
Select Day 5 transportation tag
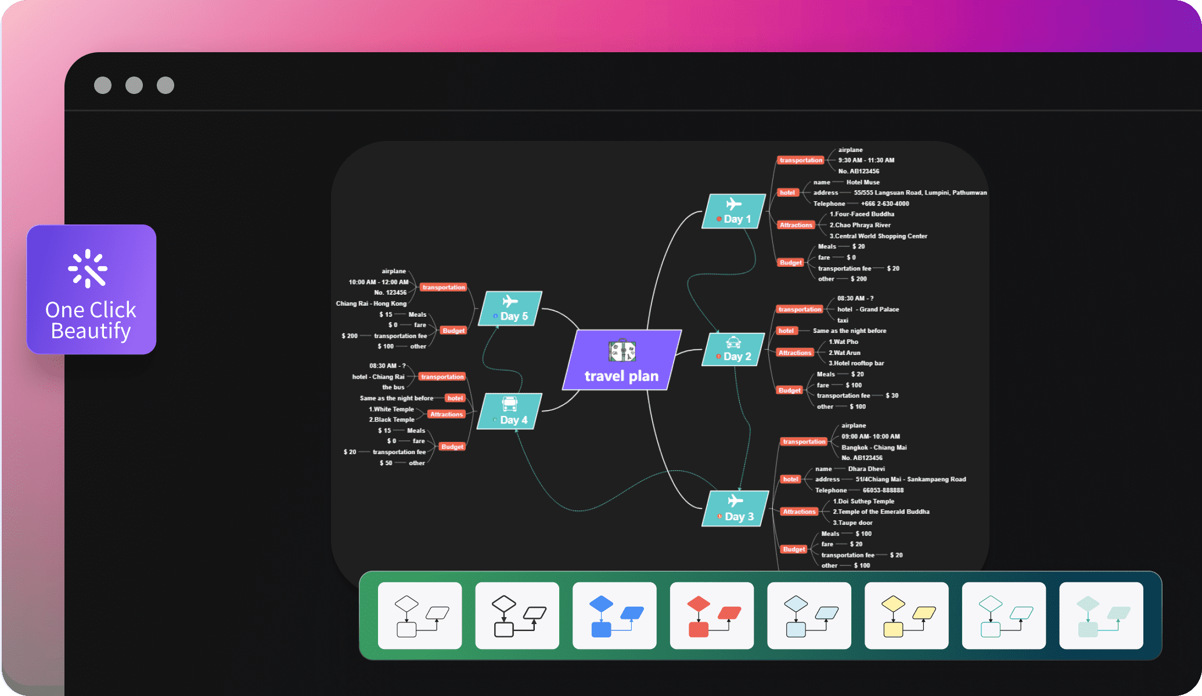click(x=444, y=287)
